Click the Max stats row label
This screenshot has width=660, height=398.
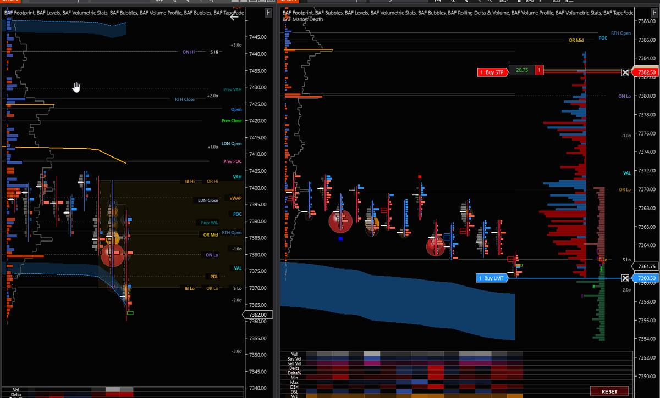[x=293, y=382]
